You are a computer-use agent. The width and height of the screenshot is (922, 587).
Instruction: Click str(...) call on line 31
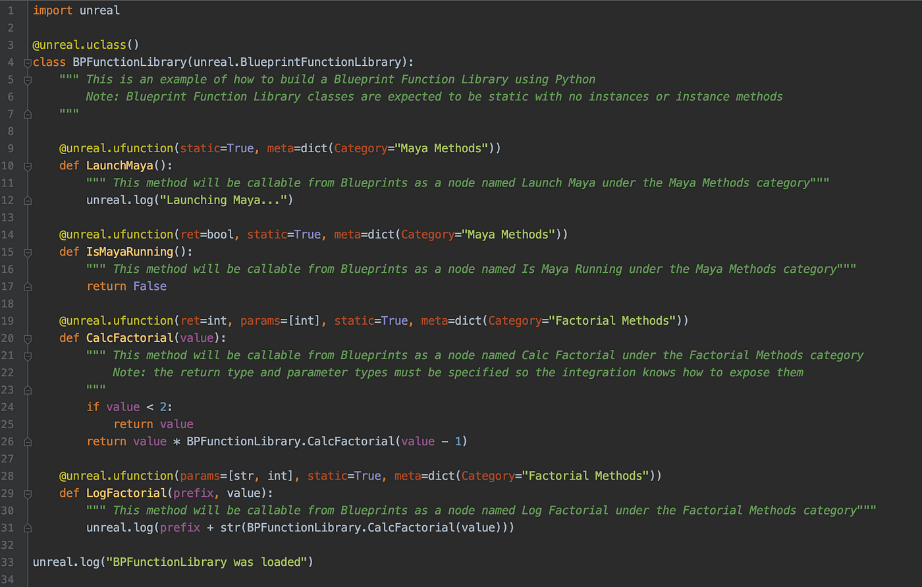click(364, 528)
